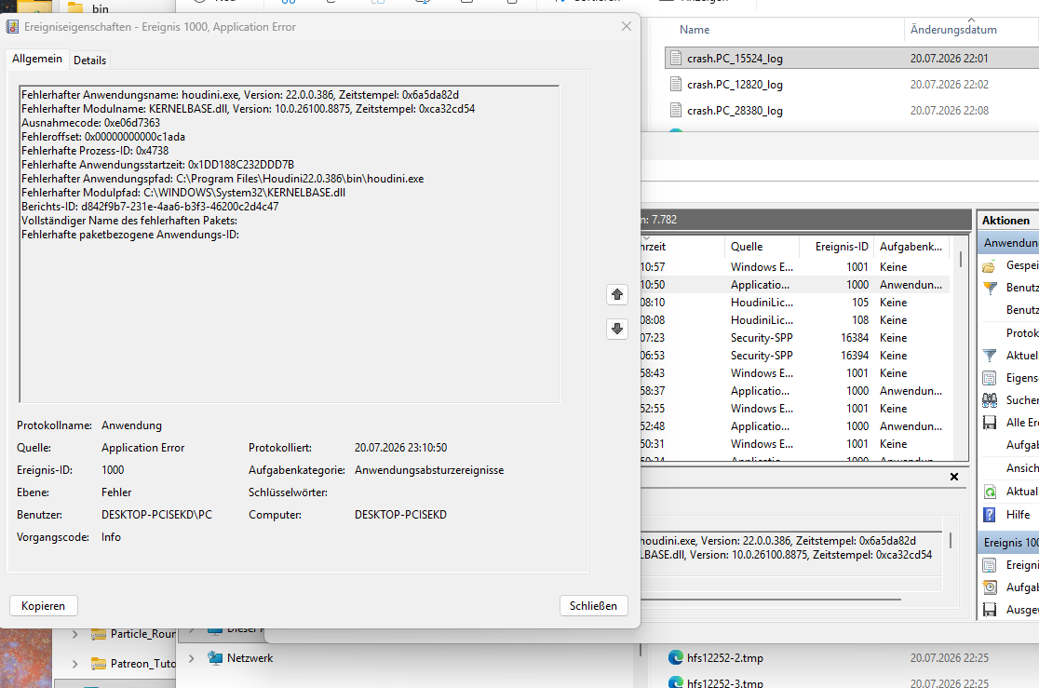Screen dimensions: 1039x688
Task: Select the Application event at 58:37
Action: [795, 391]
